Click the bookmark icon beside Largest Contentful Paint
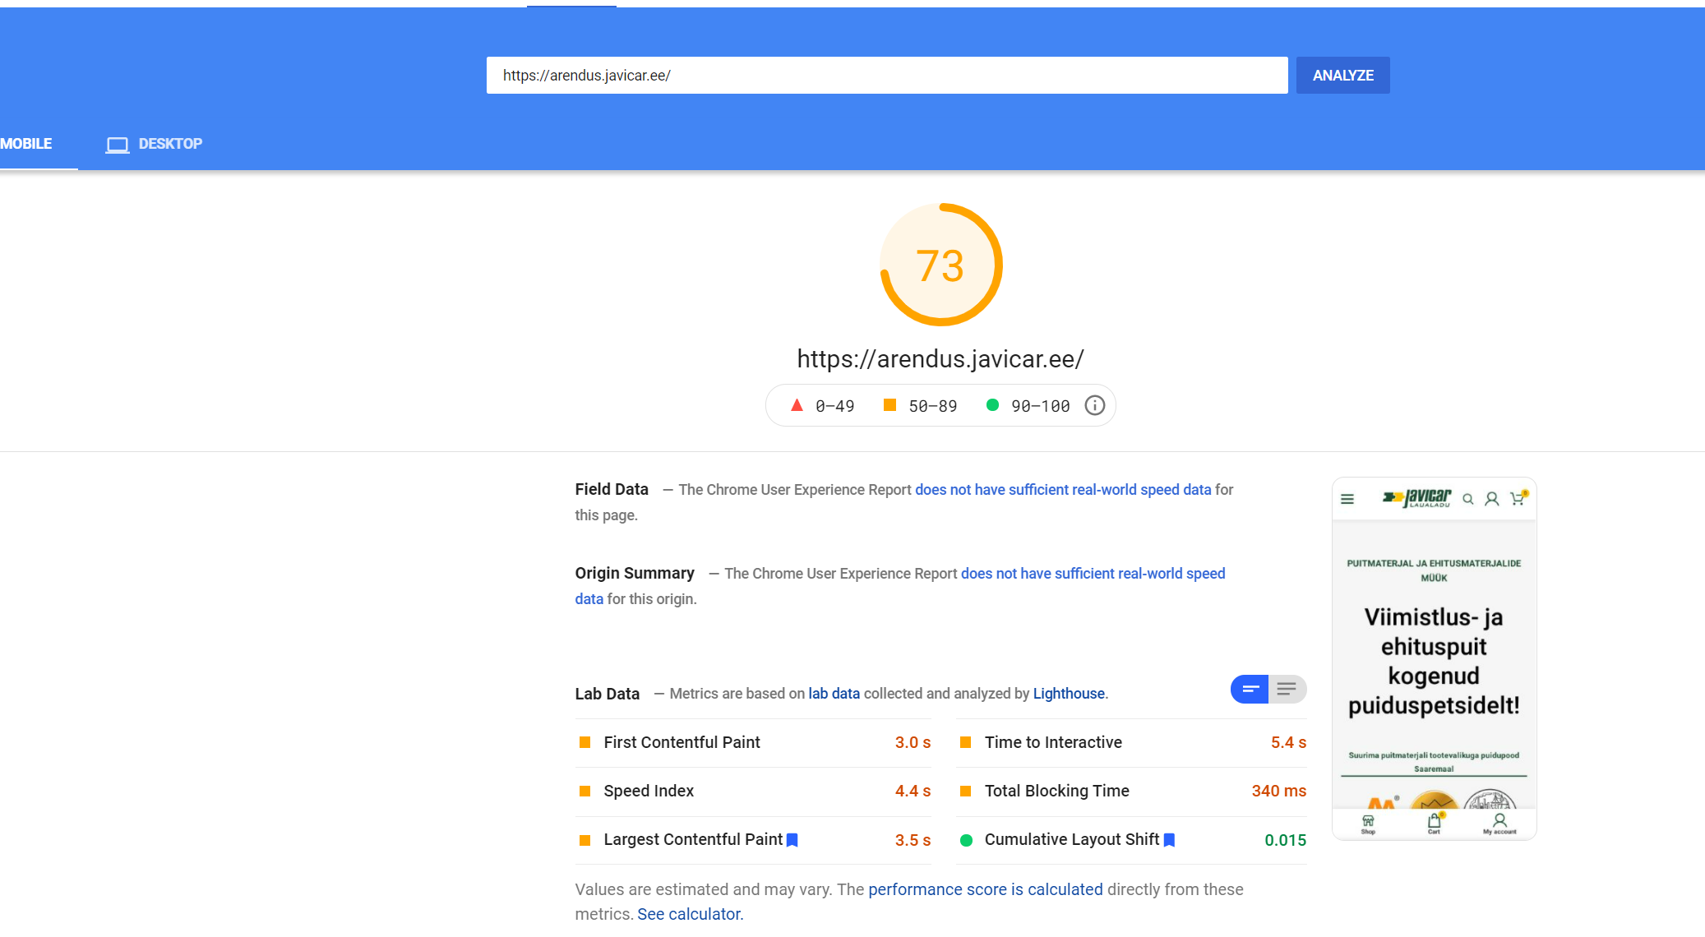The width and height of the screenshot is (1705, 937). (x=792, y=840)
